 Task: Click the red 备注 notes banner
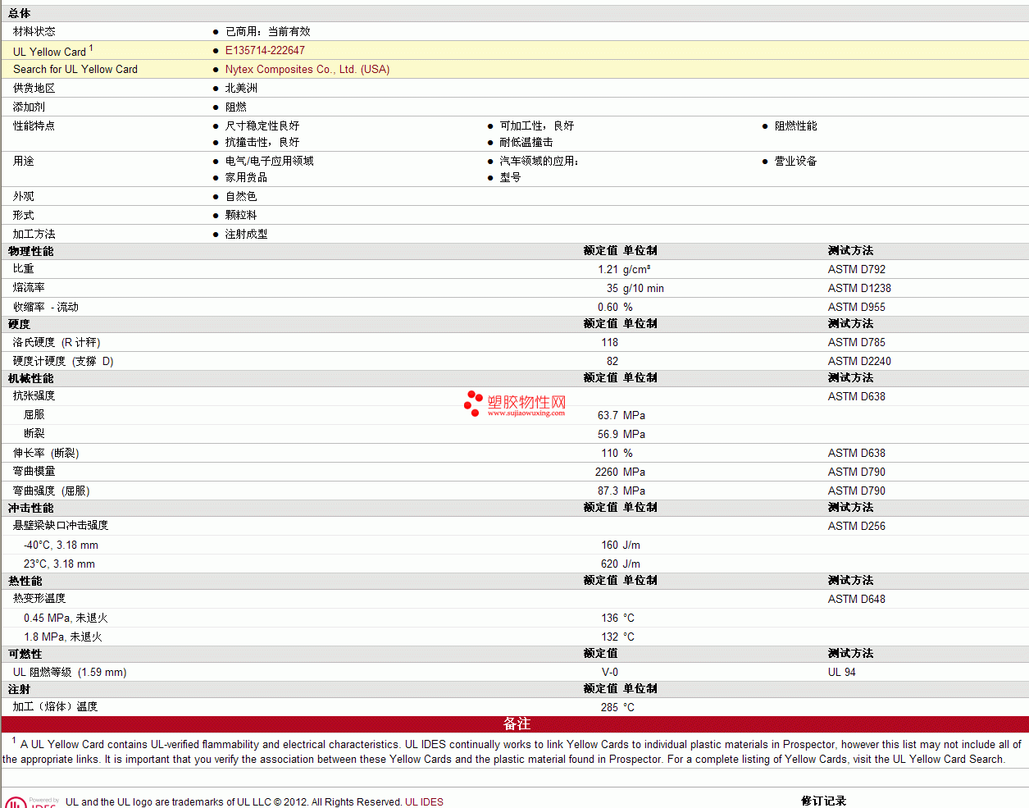pos(515,724)
